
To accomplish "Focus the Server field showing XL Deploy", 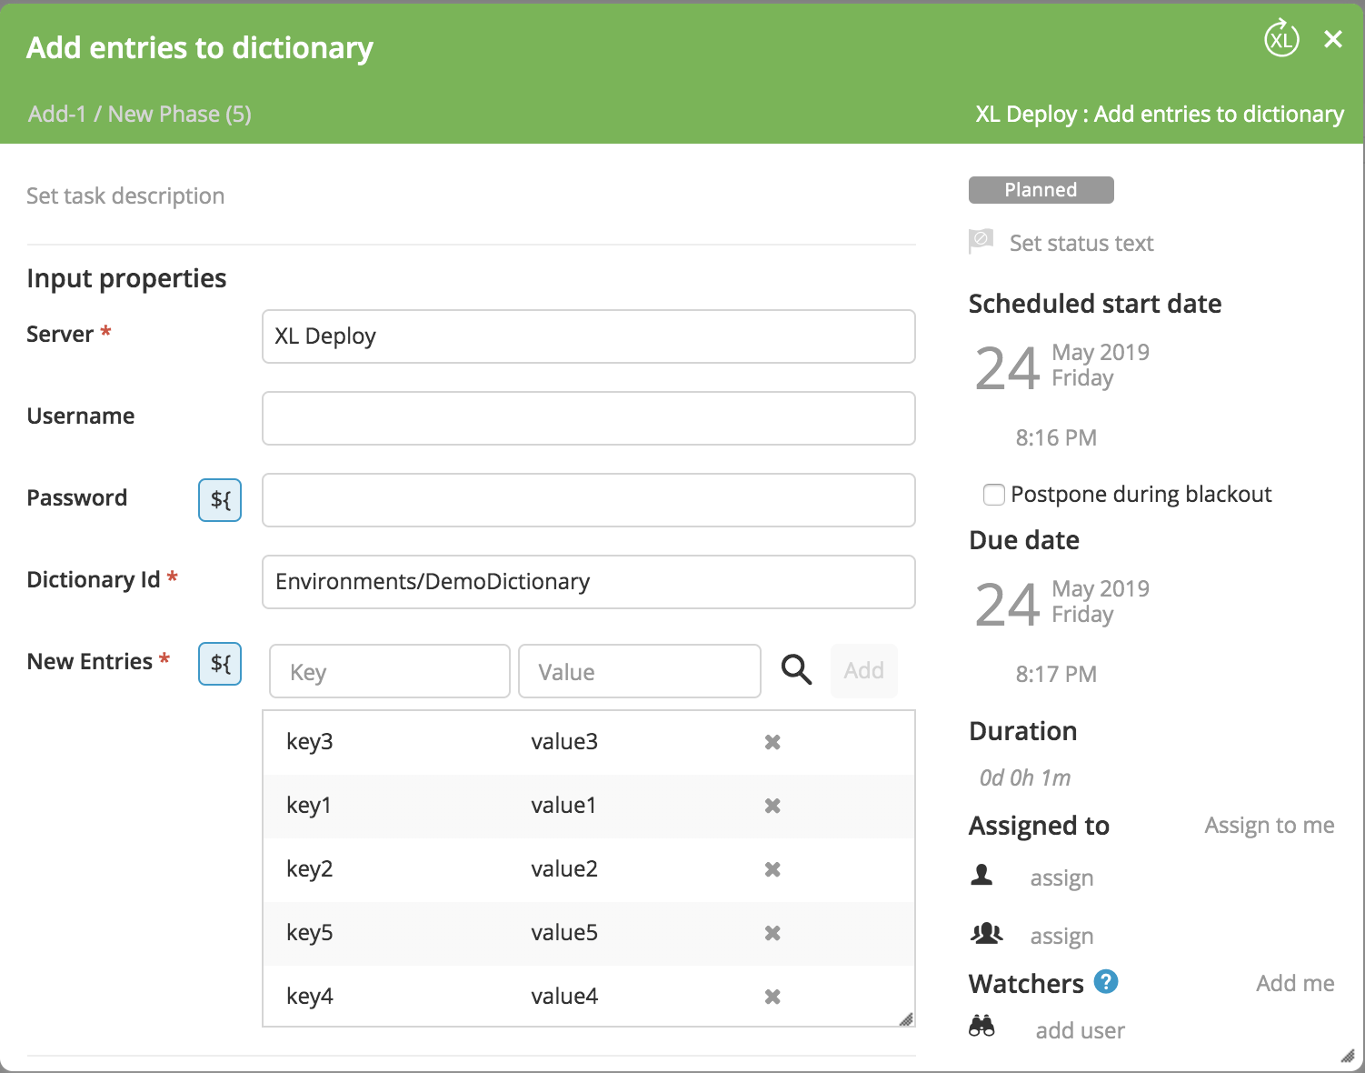I will pyautogui.click(x=589, y=336).
